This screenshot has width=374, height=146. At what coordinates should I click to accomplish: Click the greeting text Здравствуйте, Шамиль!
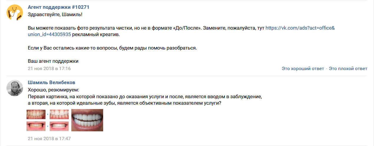point(53,14)
